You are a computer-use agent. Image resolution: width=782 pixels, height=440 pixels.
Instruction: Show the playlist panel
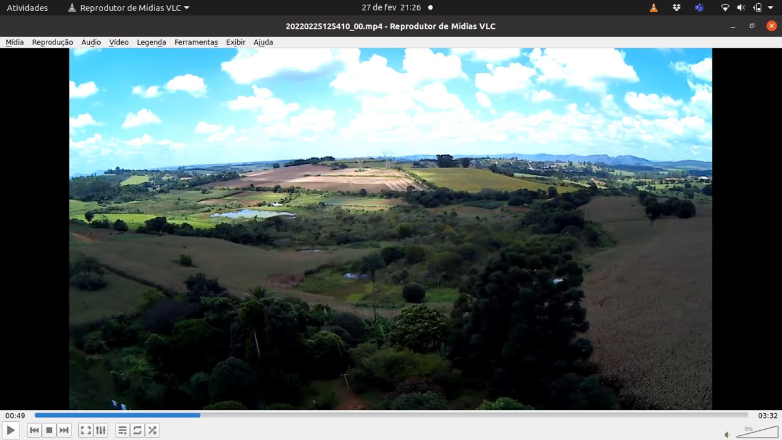point(123,430)
